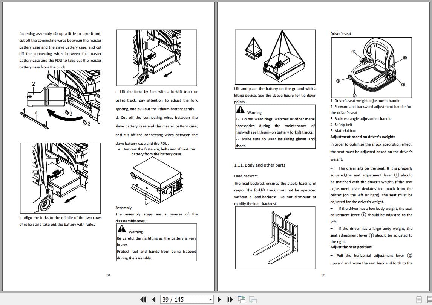This screenshot has width=432, height=305.
Task: Jump to the first page
Action: coord(143,299)
